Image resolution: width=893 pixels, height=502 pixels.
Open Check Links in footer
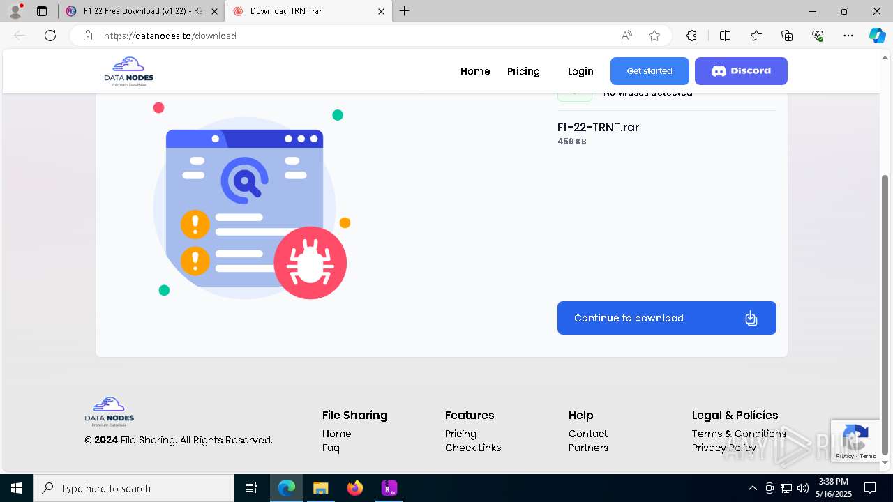(473, 448)
